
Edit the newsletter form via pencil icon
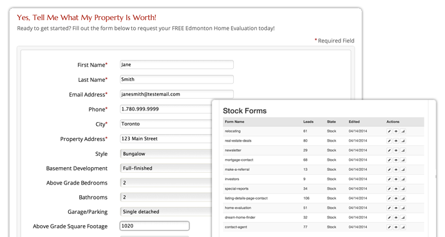click(389, 150)
